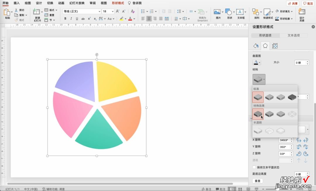
Task: Toggle left text alignment
Action: tap(143, 18)
